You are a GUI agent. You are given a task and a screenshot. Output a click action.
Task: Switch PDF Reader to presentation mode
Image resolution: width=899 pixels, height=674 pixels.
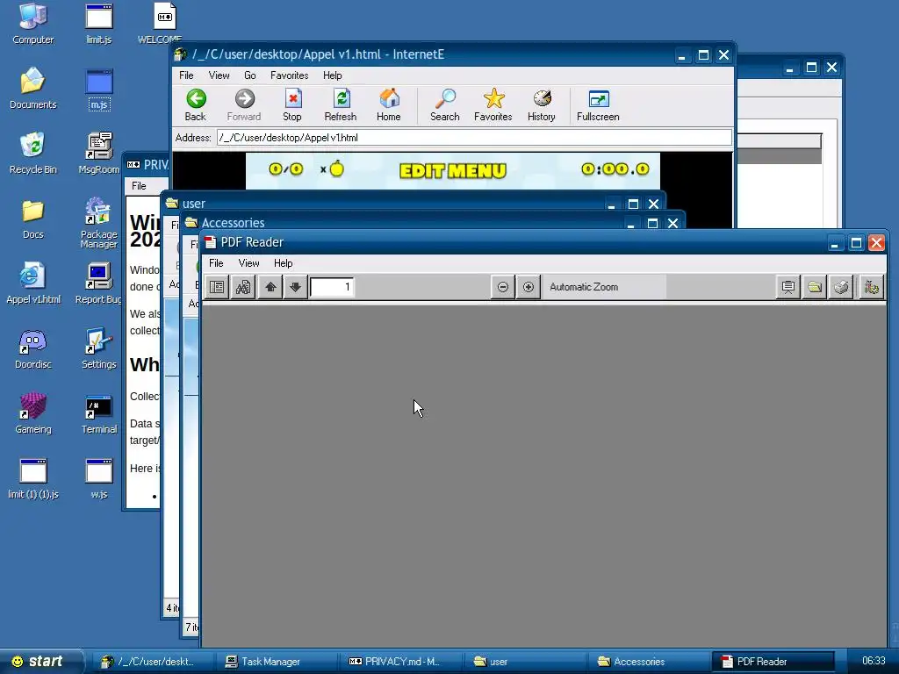788,287
